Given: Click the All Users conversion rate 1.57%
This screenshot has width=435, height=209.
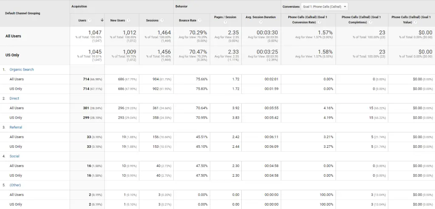Looking at the screenshot, I should (325, 32).
